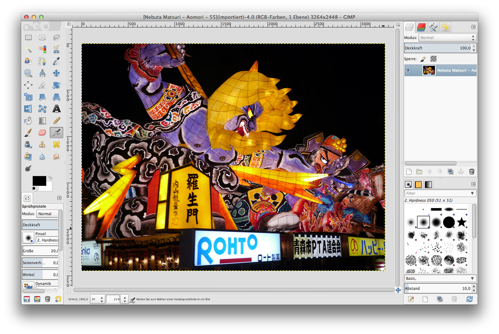This screenshot has height=334, width=499.
Task: Select the Clone stamp tool
Action: coord(42,144)
